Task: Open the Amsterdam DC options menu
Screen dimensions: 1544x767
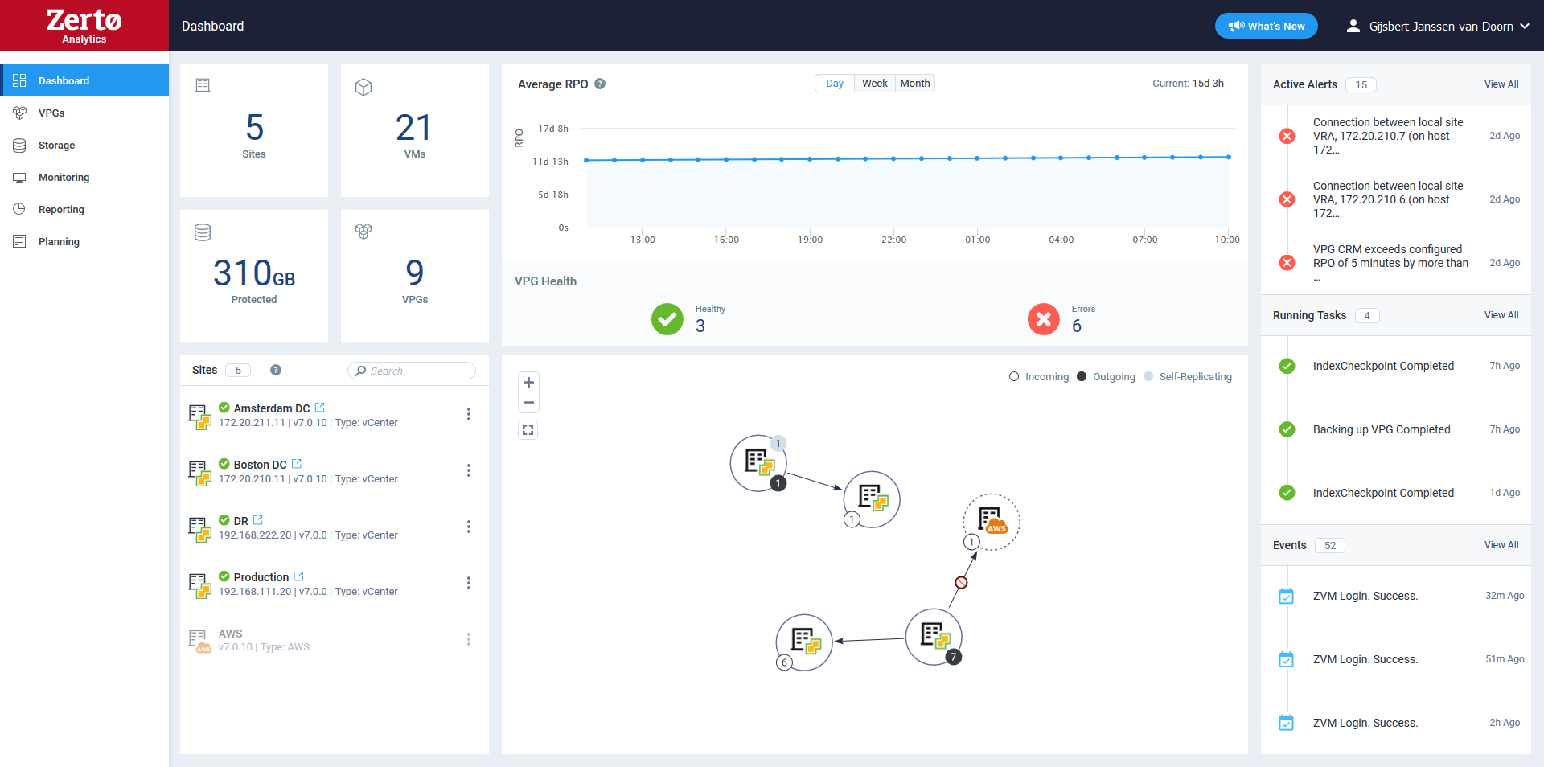Action: [469, 414]
